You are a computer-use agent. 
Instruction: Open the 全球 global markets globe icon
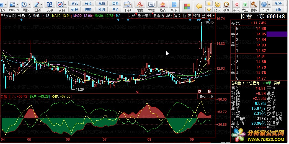[264, 4]
